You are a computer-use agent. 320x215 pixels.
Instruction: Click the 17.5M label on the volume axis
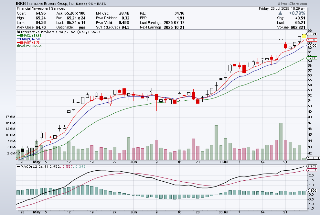point(10,117)
